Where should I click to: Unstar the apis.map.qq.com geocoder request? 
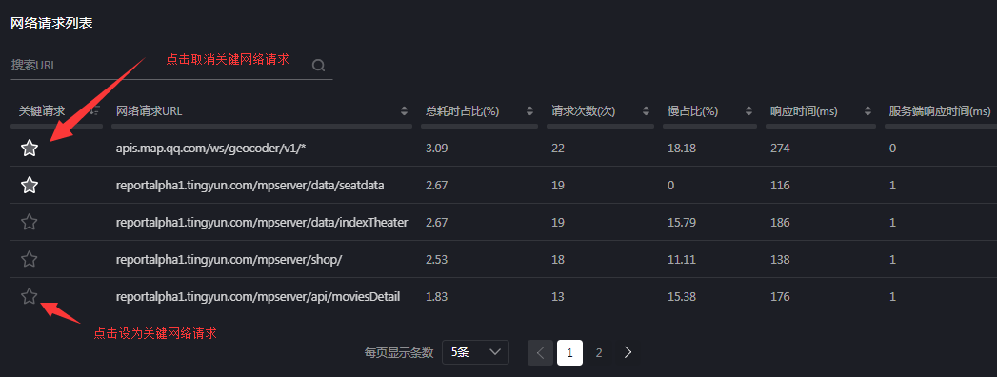tap(30, 149)
